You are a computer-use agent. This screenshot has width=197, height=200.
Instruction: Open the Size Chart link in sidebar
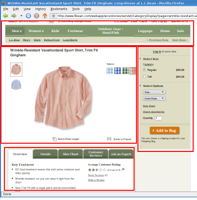click(149, 106)
